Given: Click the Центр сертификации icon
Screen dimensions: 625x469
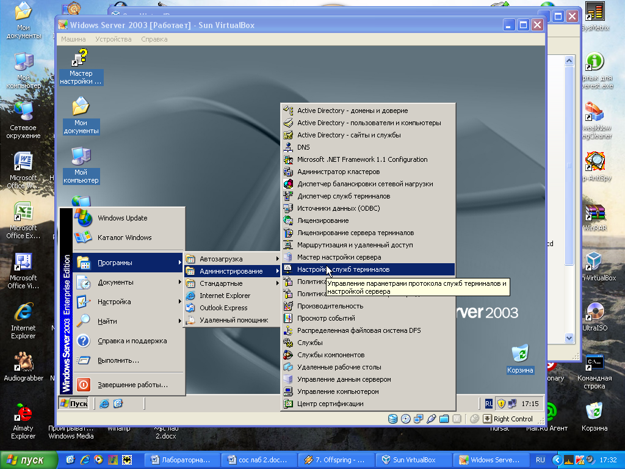Looking at the screenshot, I should click(288, 404).
